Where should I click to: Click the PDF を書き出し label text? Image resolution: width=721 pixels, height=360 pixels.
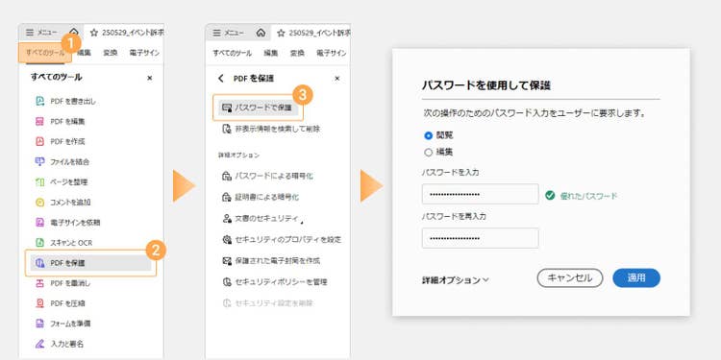coord(73,102)
